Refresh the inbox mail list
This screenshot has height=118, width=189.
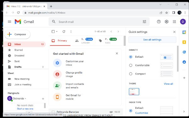(64, 31)
